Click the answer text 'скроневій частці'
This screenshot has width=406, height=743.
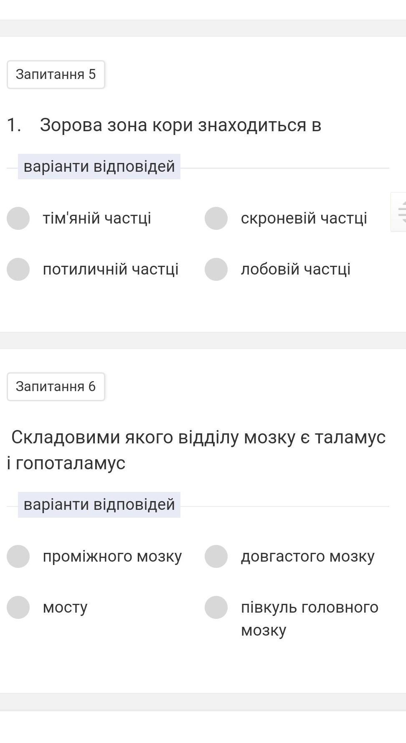click(x=304, y=218)
